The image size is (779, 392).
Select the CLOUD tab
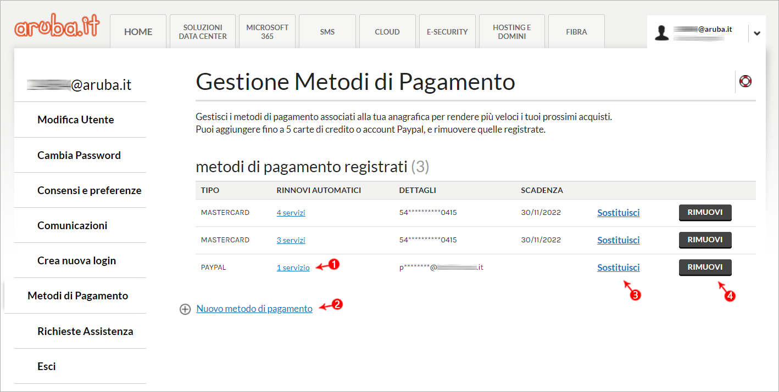pyautogui.click(x=387, y=32)
